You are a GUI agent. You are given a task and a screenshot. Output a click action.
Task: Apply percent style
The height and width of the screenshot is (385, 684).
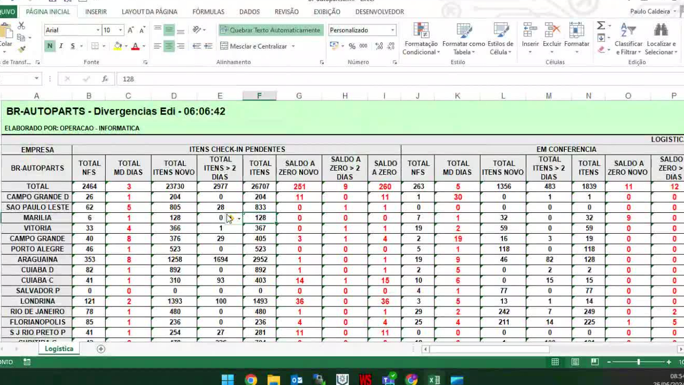pyautogui.click(x=352, y=47)
